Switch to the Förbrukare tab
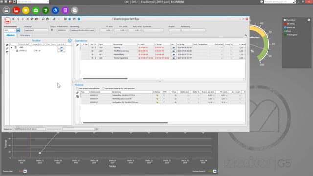 point(25,35)
